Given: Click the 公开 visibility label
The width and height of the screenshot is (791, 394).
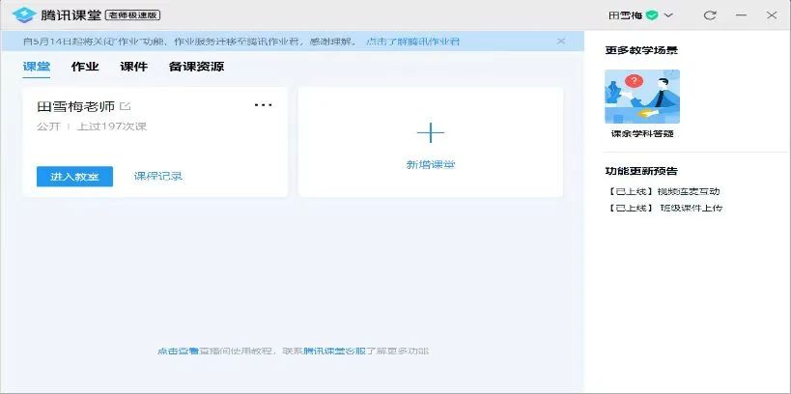Looking at the screenshot, I should point(48,127).
